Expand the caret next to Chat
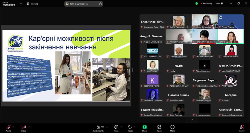Viewport: 250px width, 133px height. pos(121,127)
